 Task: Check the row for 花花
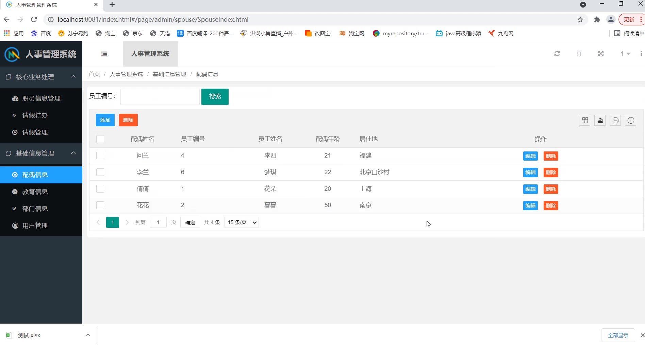(100, 205)
